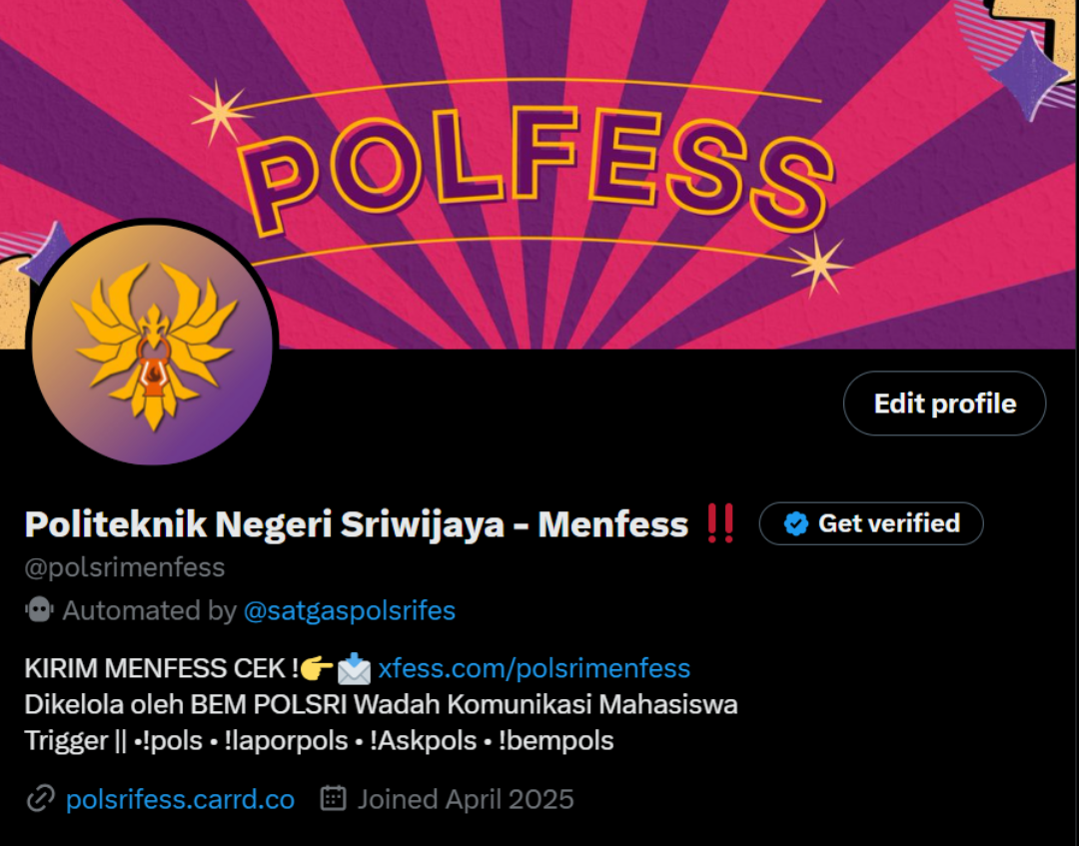Open the garuda emblem profile picture
The width and height of the screenshot is (1079, 846).
(152, 344)
